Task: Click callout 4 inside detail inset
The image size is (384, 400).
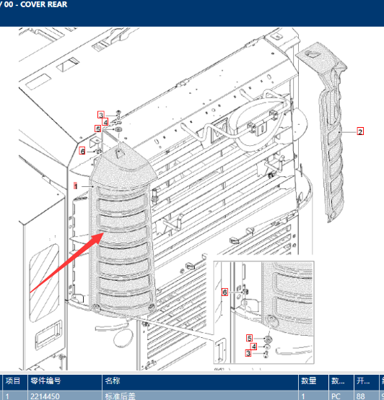Action: pyautogui.click(x=253, y=347)
